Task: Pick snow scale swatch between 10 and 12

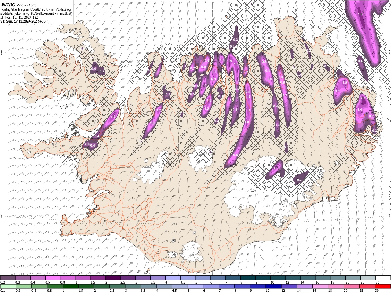Action: (x=278, y=278)
